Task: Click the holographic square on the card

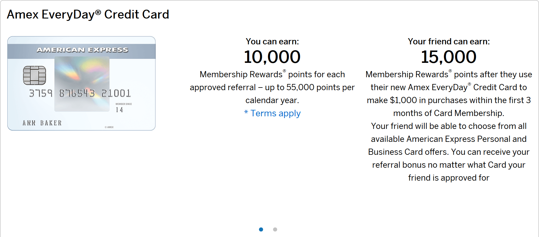Action: point(82,84)
